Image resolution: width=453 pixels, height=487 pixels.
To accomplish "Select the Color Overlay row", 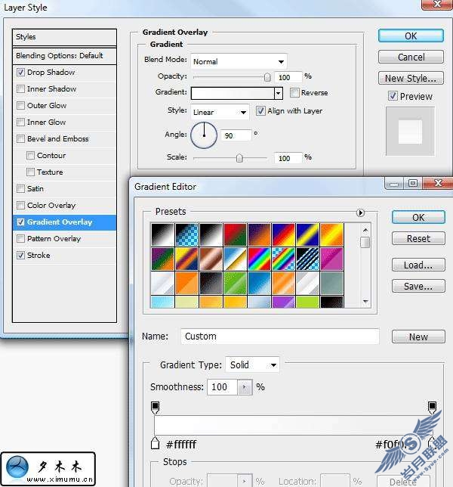I will [64, 205].
